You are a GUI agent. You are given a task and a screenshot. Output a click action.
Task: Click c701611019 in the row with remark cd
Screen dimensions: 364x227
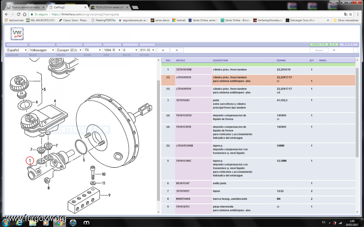(x=184, y=89)
